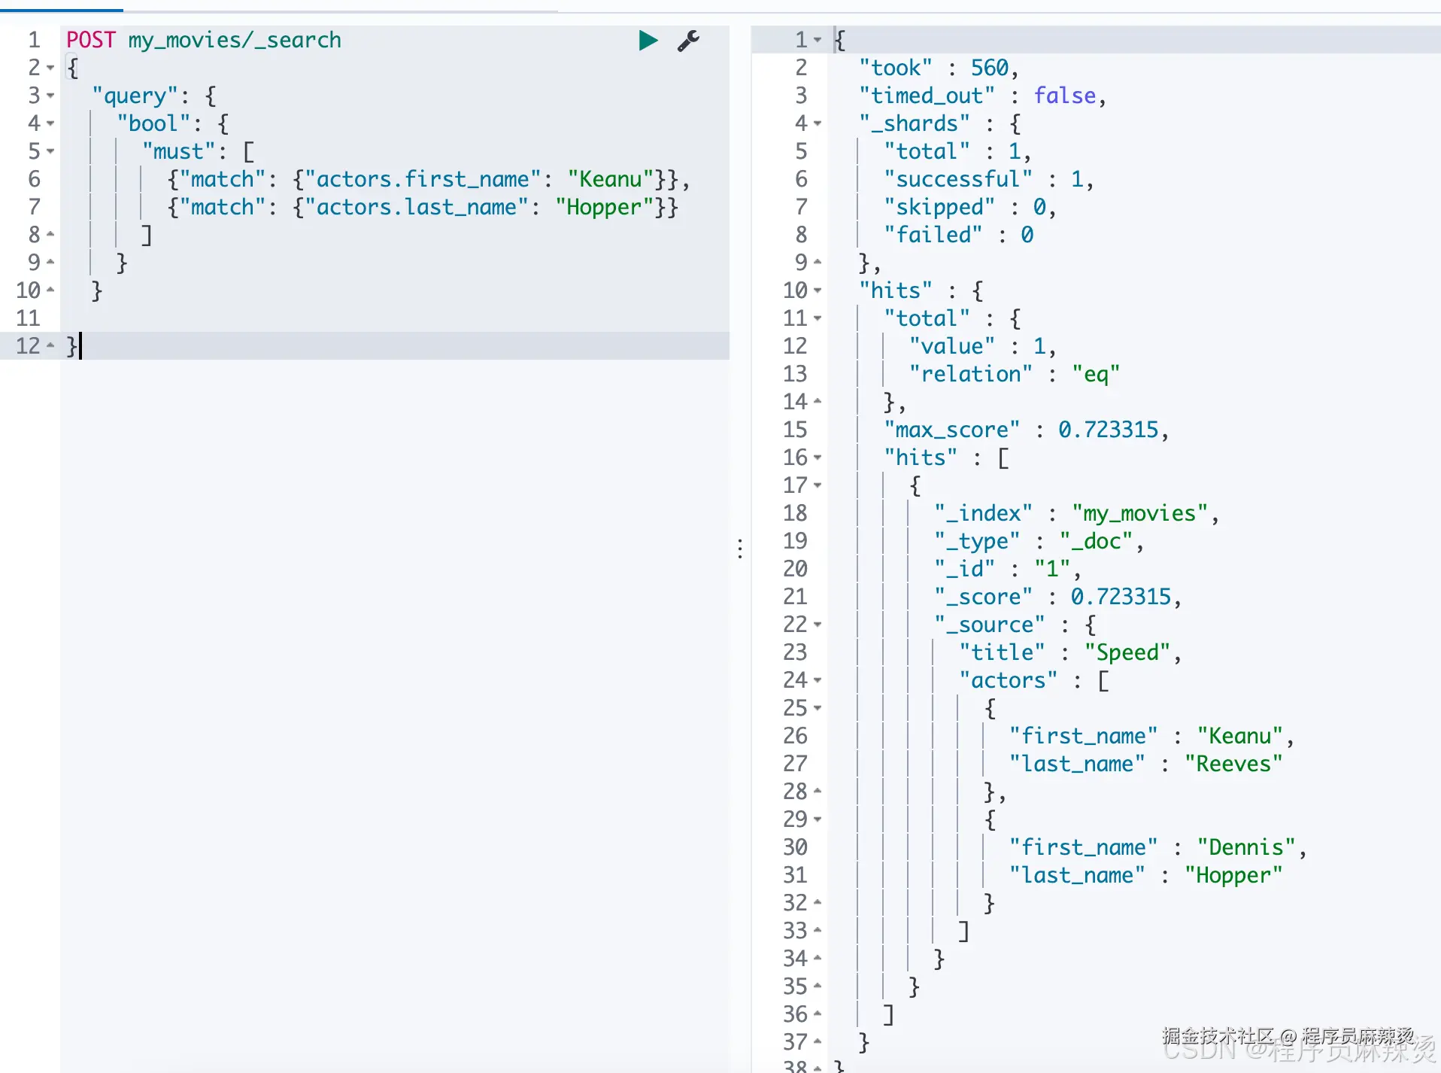
Task: Collapse the "bool" clause in the request editor
Action: tap(50, 123)
